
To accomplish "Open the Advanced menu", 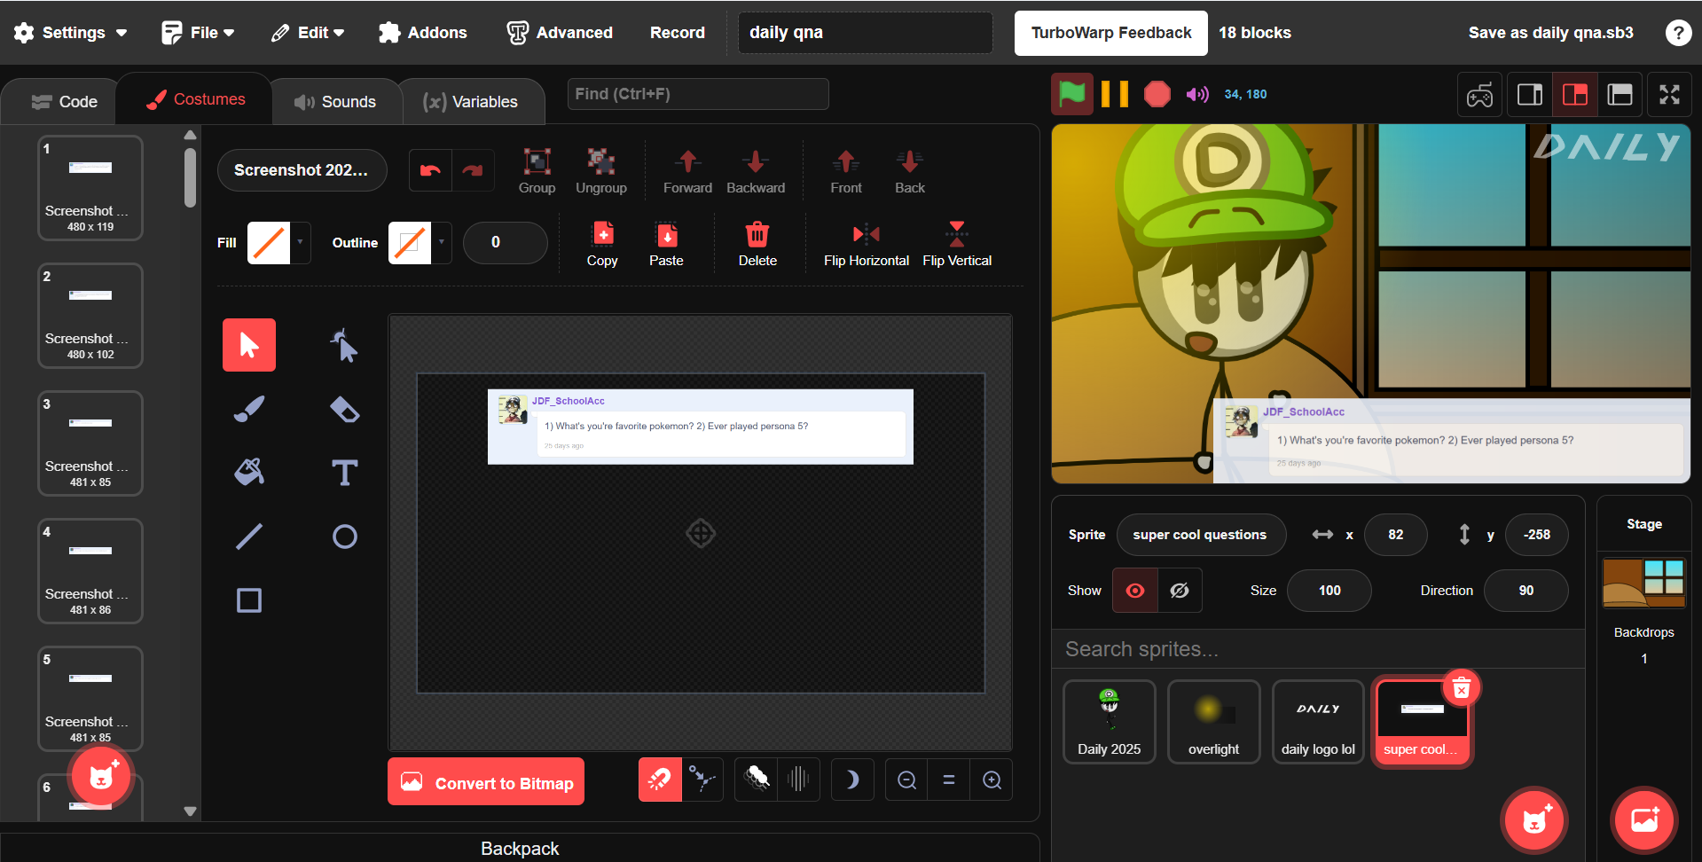I will click(x=560, y=33).
